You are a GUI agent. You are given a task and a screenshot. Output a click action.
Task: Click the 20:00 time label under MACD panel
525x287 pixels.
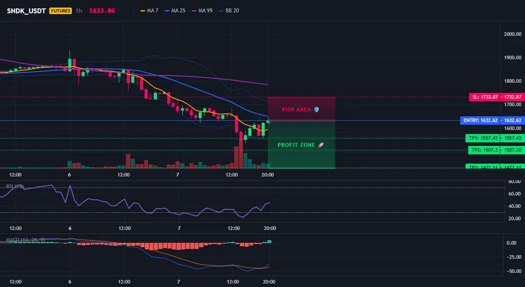pos(269,282)
